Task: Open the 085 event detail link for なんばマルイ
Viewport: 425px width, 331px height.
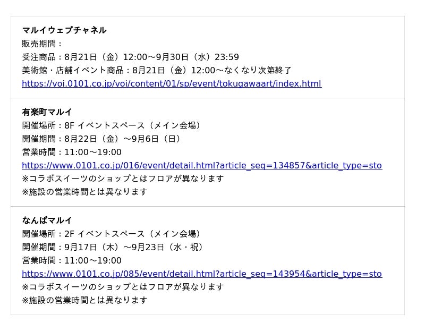Action: pyautogui.click(x=202, y=274)
